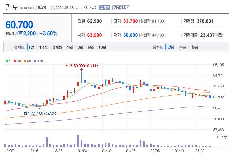Click the down triangle beside 2,200
229x155 pixels.
pyautogui.click(x=20, y=34)
